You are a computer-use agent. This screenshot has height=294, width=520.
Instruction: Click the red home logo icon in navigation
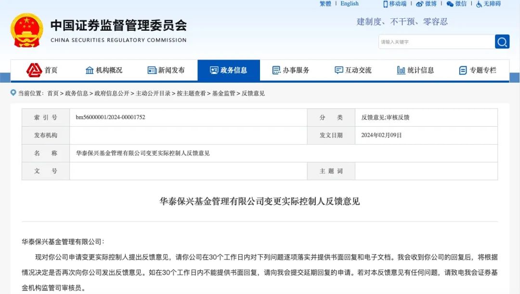(34, 70)
